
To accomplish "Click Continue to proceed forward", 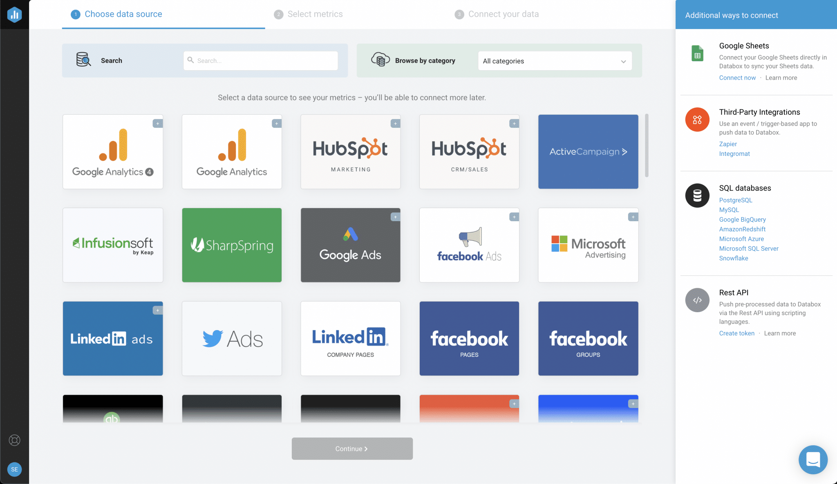I will (x=352, y=448).
